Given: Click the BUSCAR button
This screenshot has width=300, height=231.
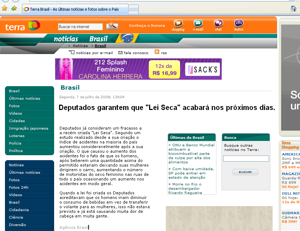Looking at the screenshot, I should 245,172.
